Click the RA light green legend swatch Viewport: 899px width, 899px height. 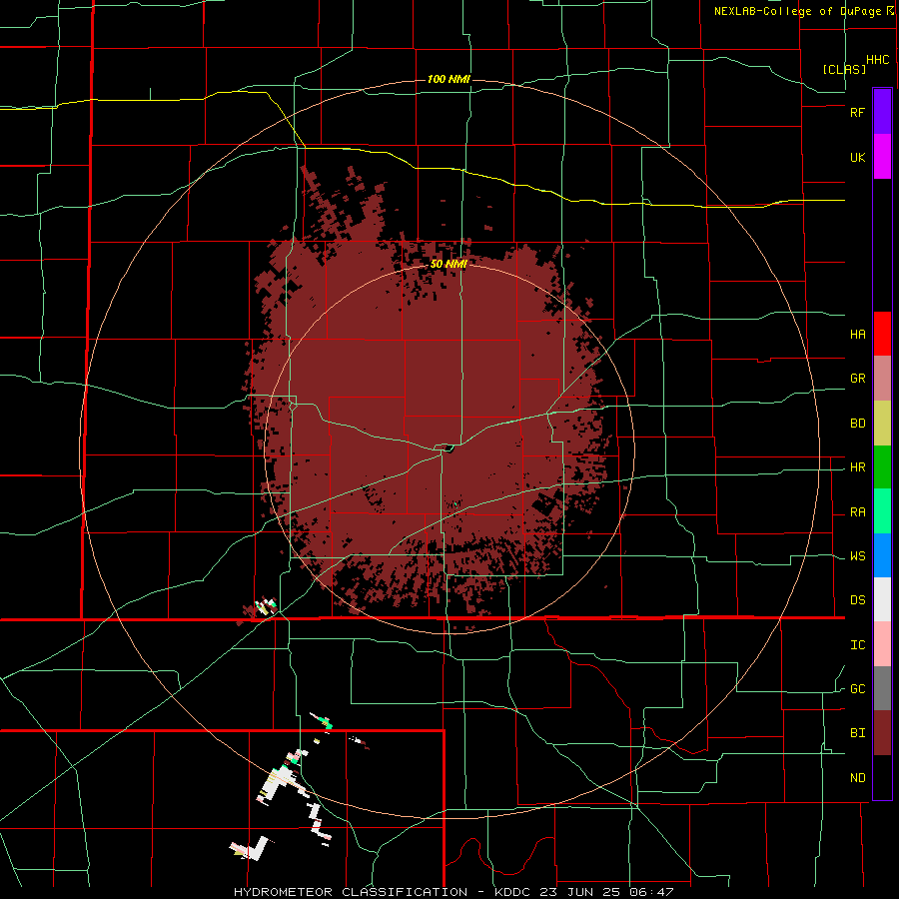point(882,511)
